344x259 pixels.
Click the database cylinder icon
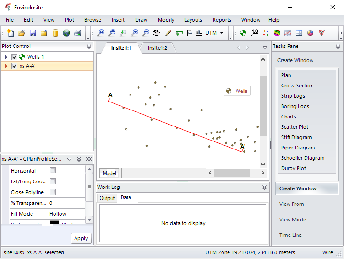coord(55,33)
